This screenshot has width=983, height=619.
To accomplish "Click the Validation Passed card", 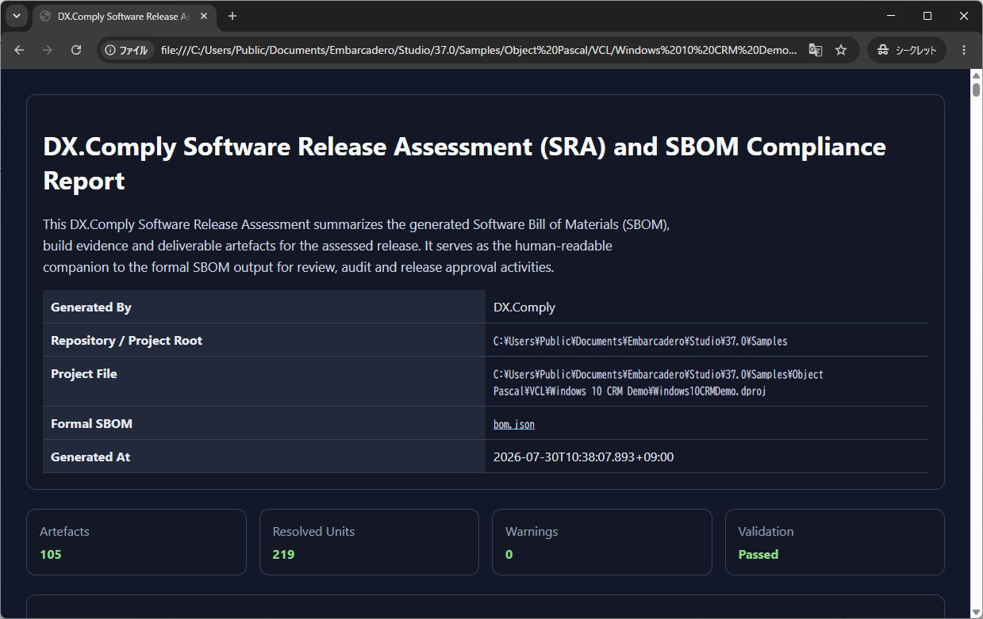I will click(835, 542).
